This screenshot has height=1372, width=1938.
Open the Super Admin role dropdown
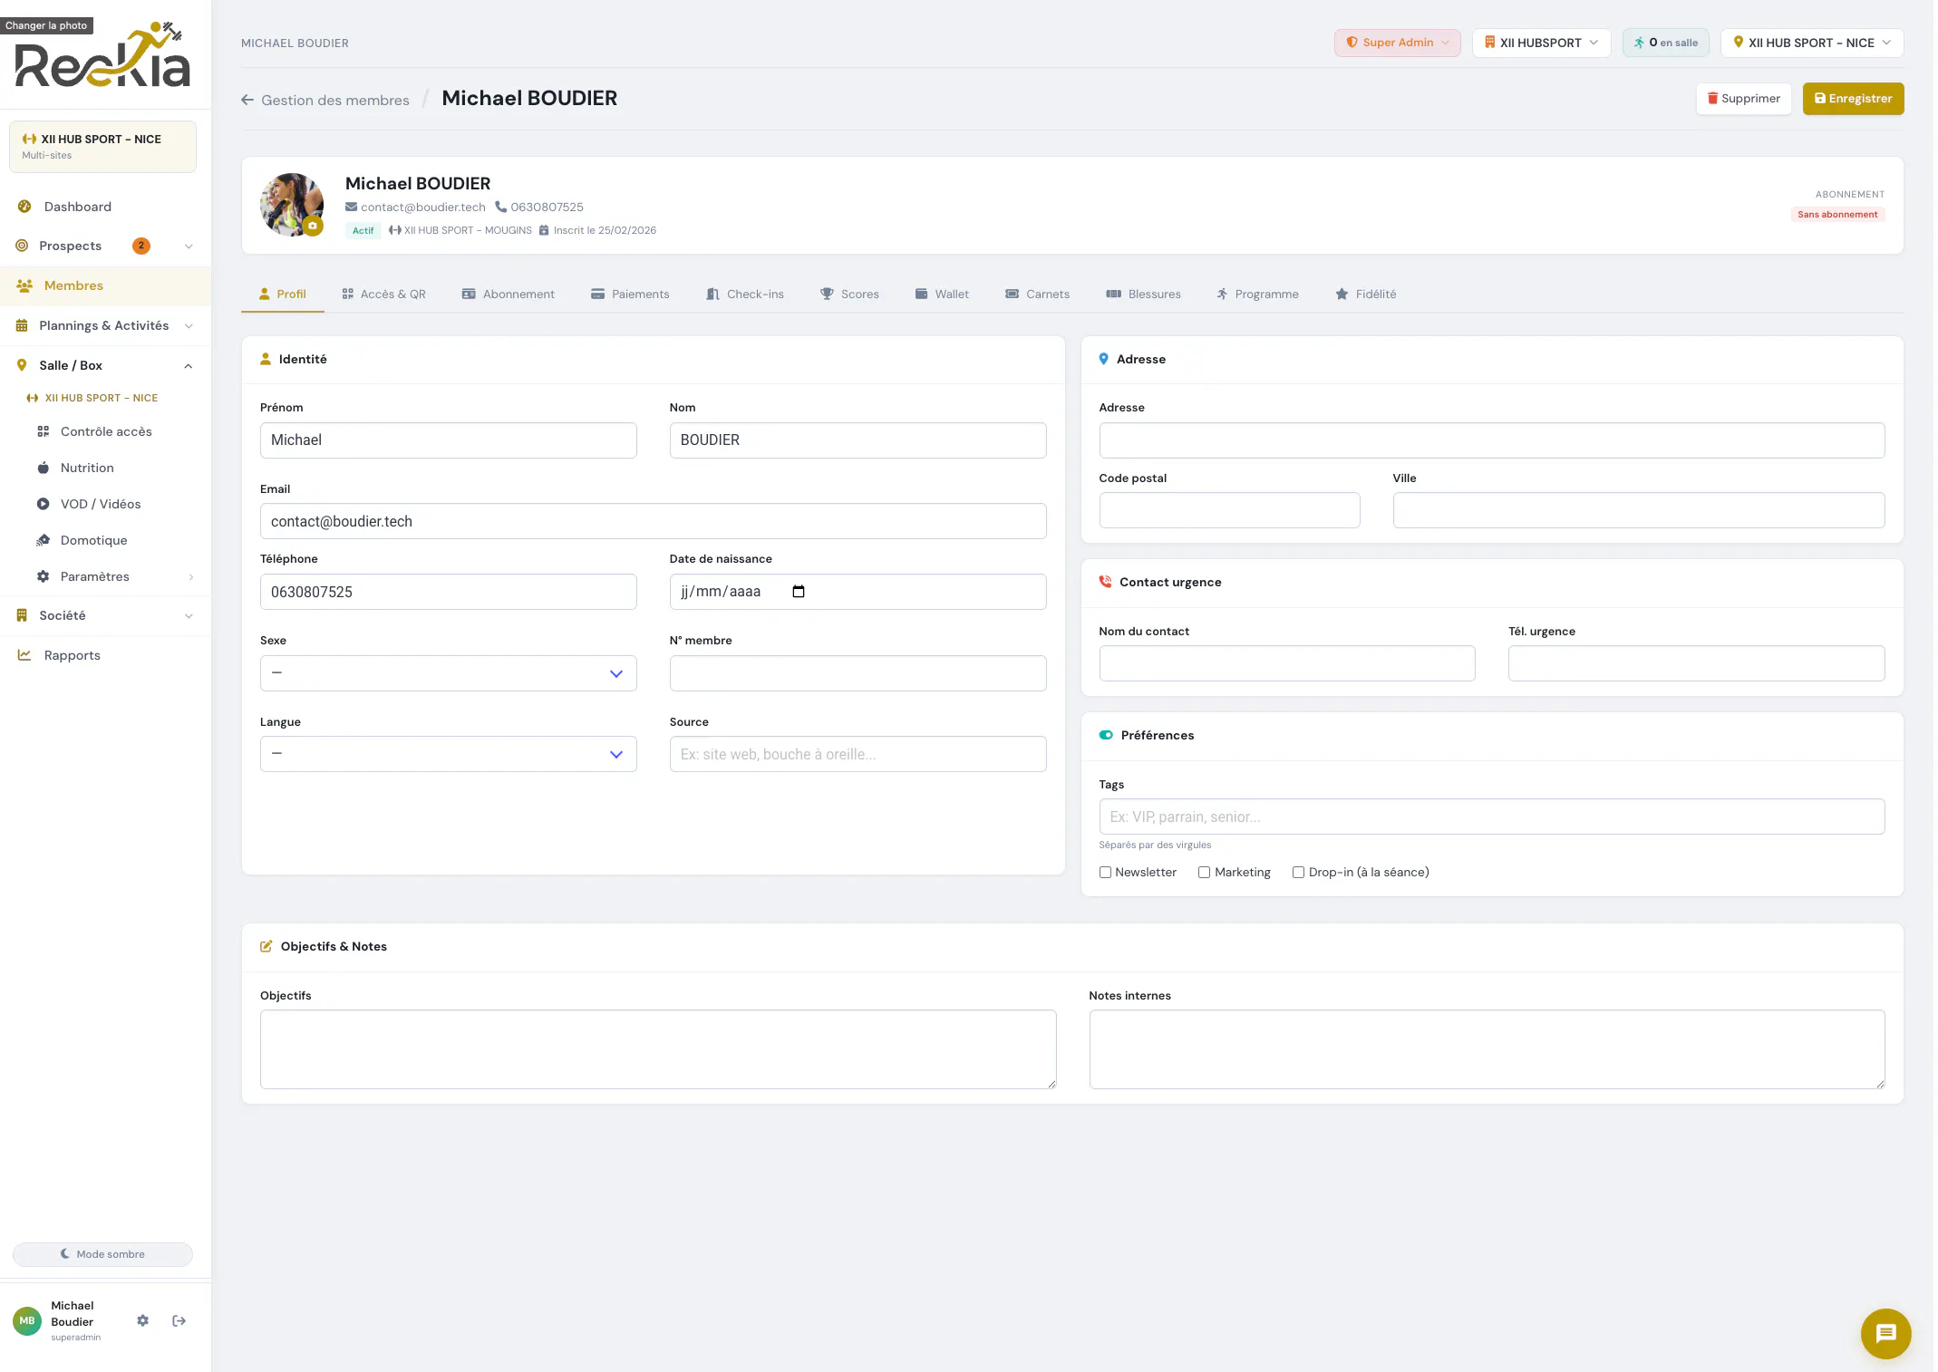click(x=1397, y=43)
